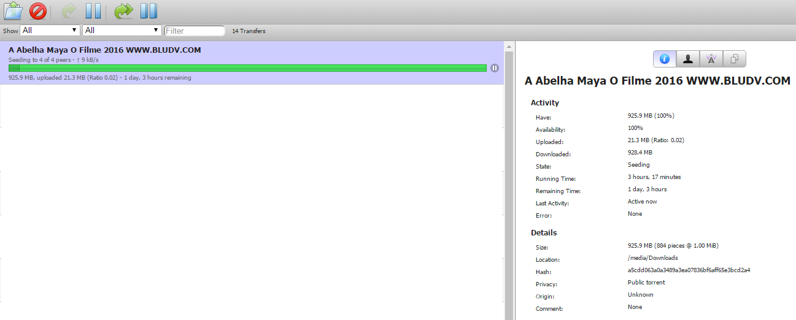
Task: Switch to the Info inspector tab
Action: pos(665,59)
